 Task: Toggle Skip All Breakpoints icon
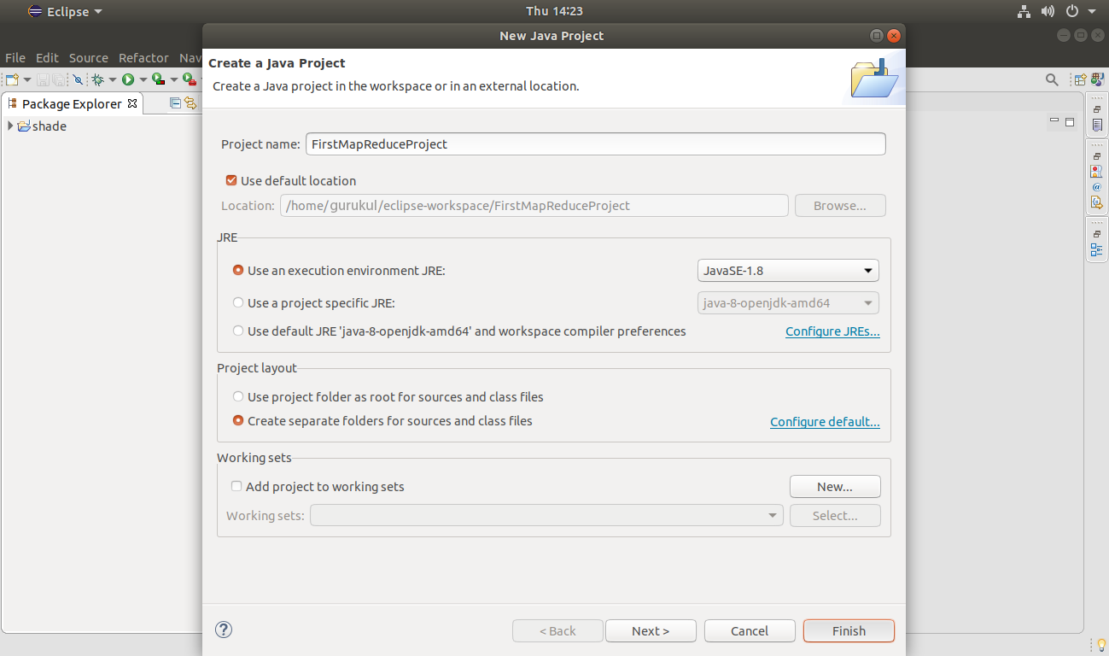(x=78, y=79)
